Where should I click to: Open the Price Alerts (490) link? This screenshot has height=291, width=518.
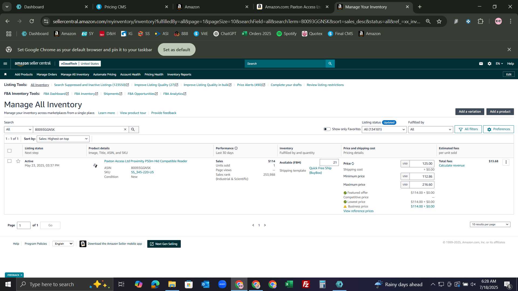(251, 85)
